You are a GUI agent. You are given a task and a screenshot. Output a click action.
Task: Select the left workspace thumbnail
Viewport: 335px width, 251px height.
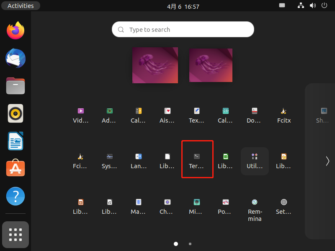pos(155,65)
